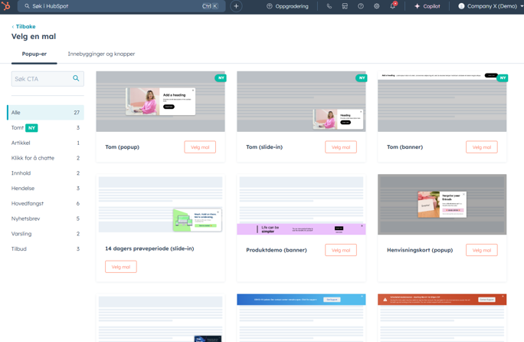Viewport: 524px width, 342px height.
Task: Select the Tomt category filter
Action: 45,128
